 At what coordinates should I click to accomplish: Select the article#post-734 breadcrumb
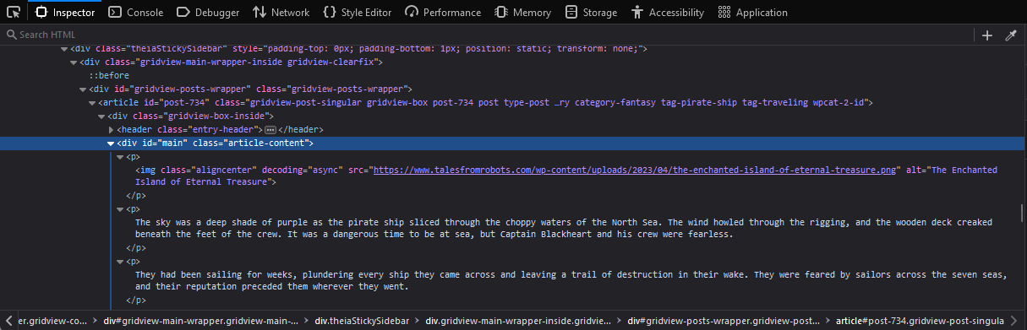pyautogui.click(x=919, y=321)
